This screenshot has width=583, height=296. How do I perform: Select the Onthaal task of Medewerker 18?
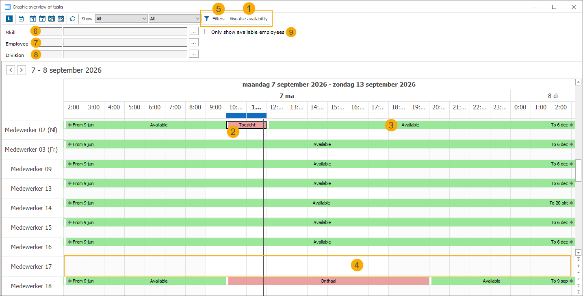(328, 281)
